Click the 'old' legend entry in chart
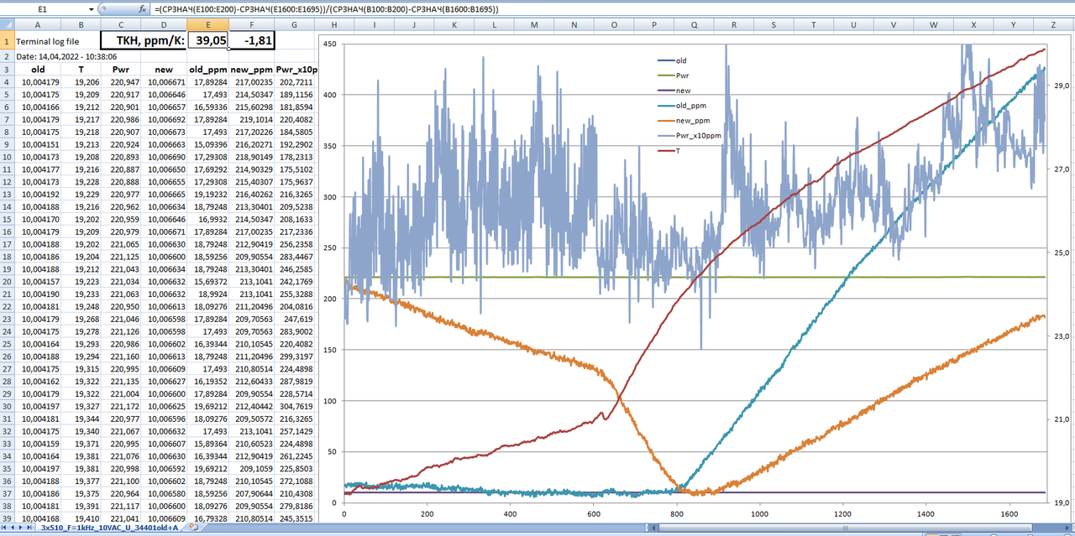The width and height of the screenshot is (1075, 536). (672, 60)
